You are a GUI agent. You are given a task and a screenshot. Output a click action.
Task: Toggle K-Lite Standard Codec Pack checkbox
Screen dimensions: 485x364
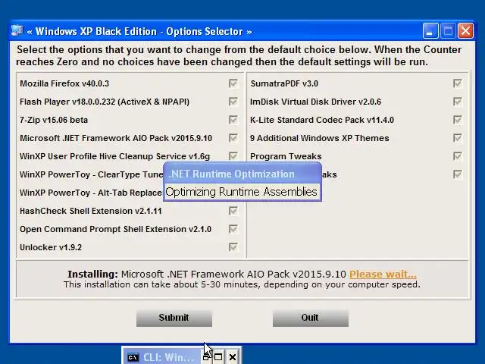[458, 120]
